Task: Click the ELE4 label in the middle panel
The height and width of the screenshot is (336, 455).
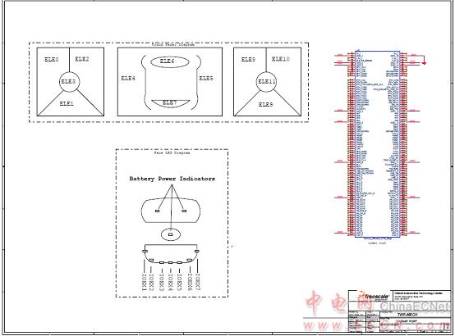Action: (128, 78)
